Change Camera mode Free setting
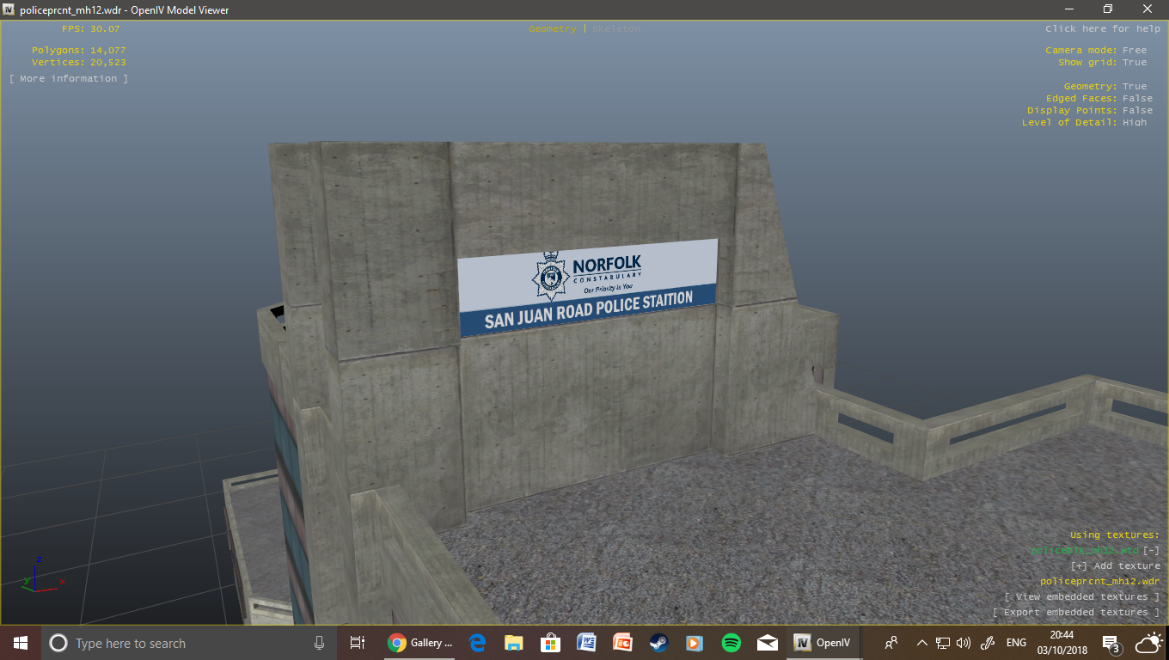The width and height of the screenshot is (1169, 660). (1135, 51)
